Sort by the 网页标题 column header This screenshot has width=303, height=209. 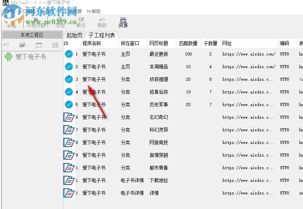click(x=162, y=43)
